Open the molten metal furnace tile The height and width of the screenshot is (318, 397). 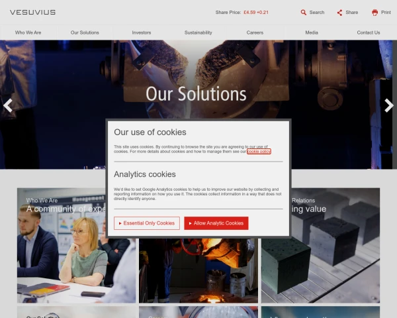(x=198, y=270)
